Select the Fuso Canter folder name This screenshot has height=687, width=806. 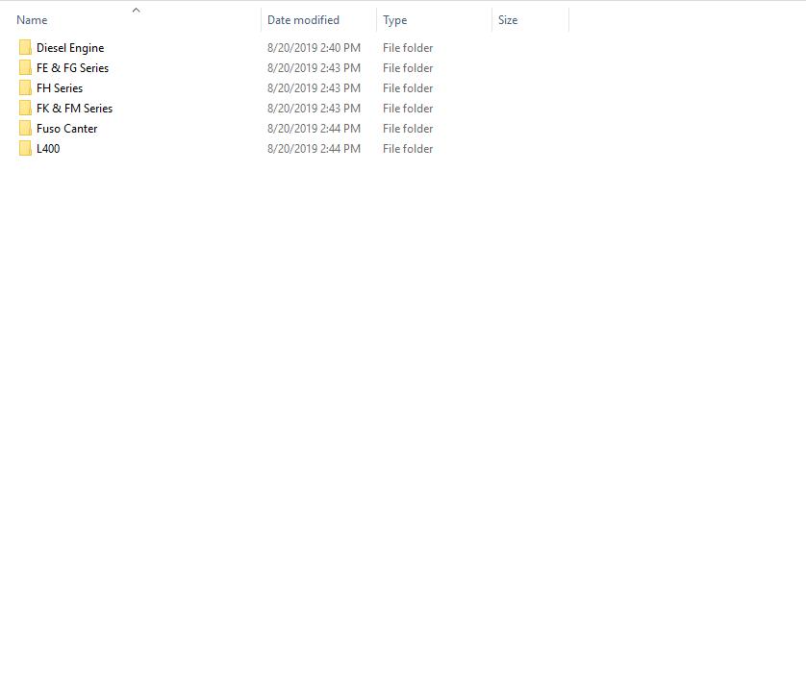[66, 129]
